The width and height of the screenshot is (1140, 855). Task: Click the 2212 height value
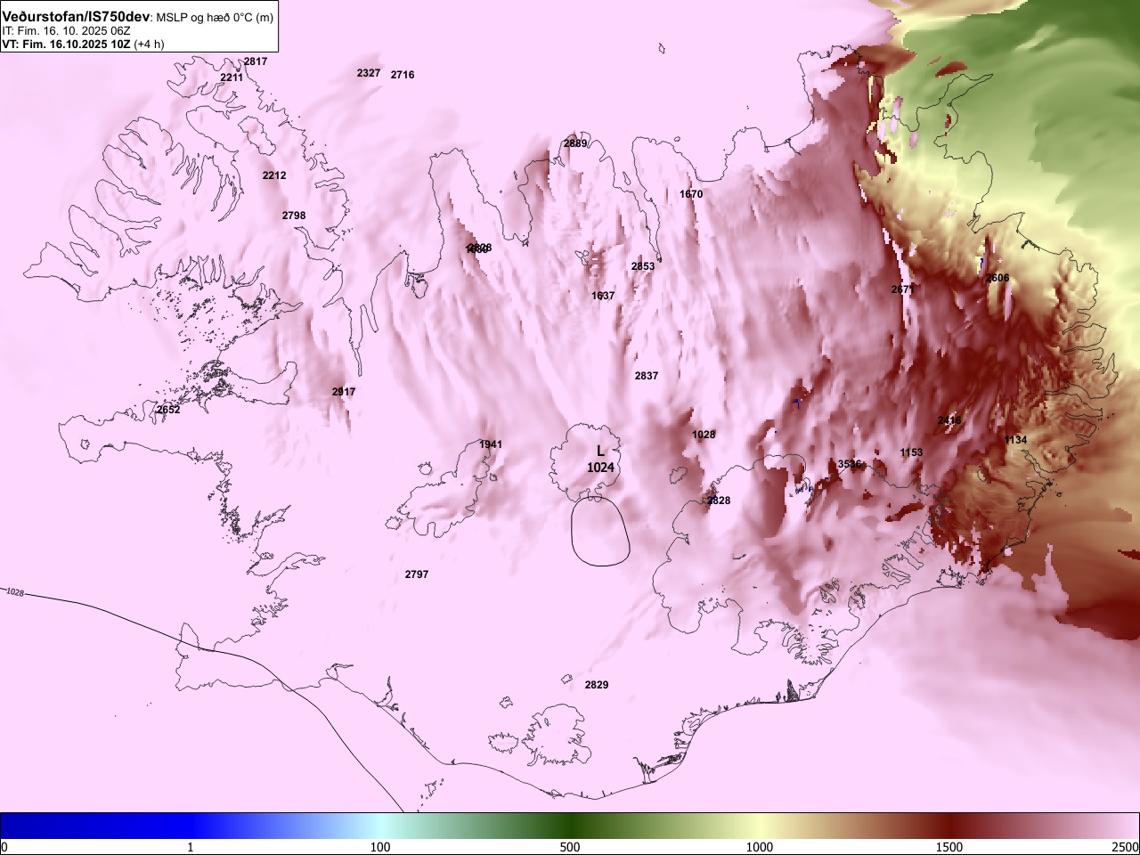coord(274,175)
